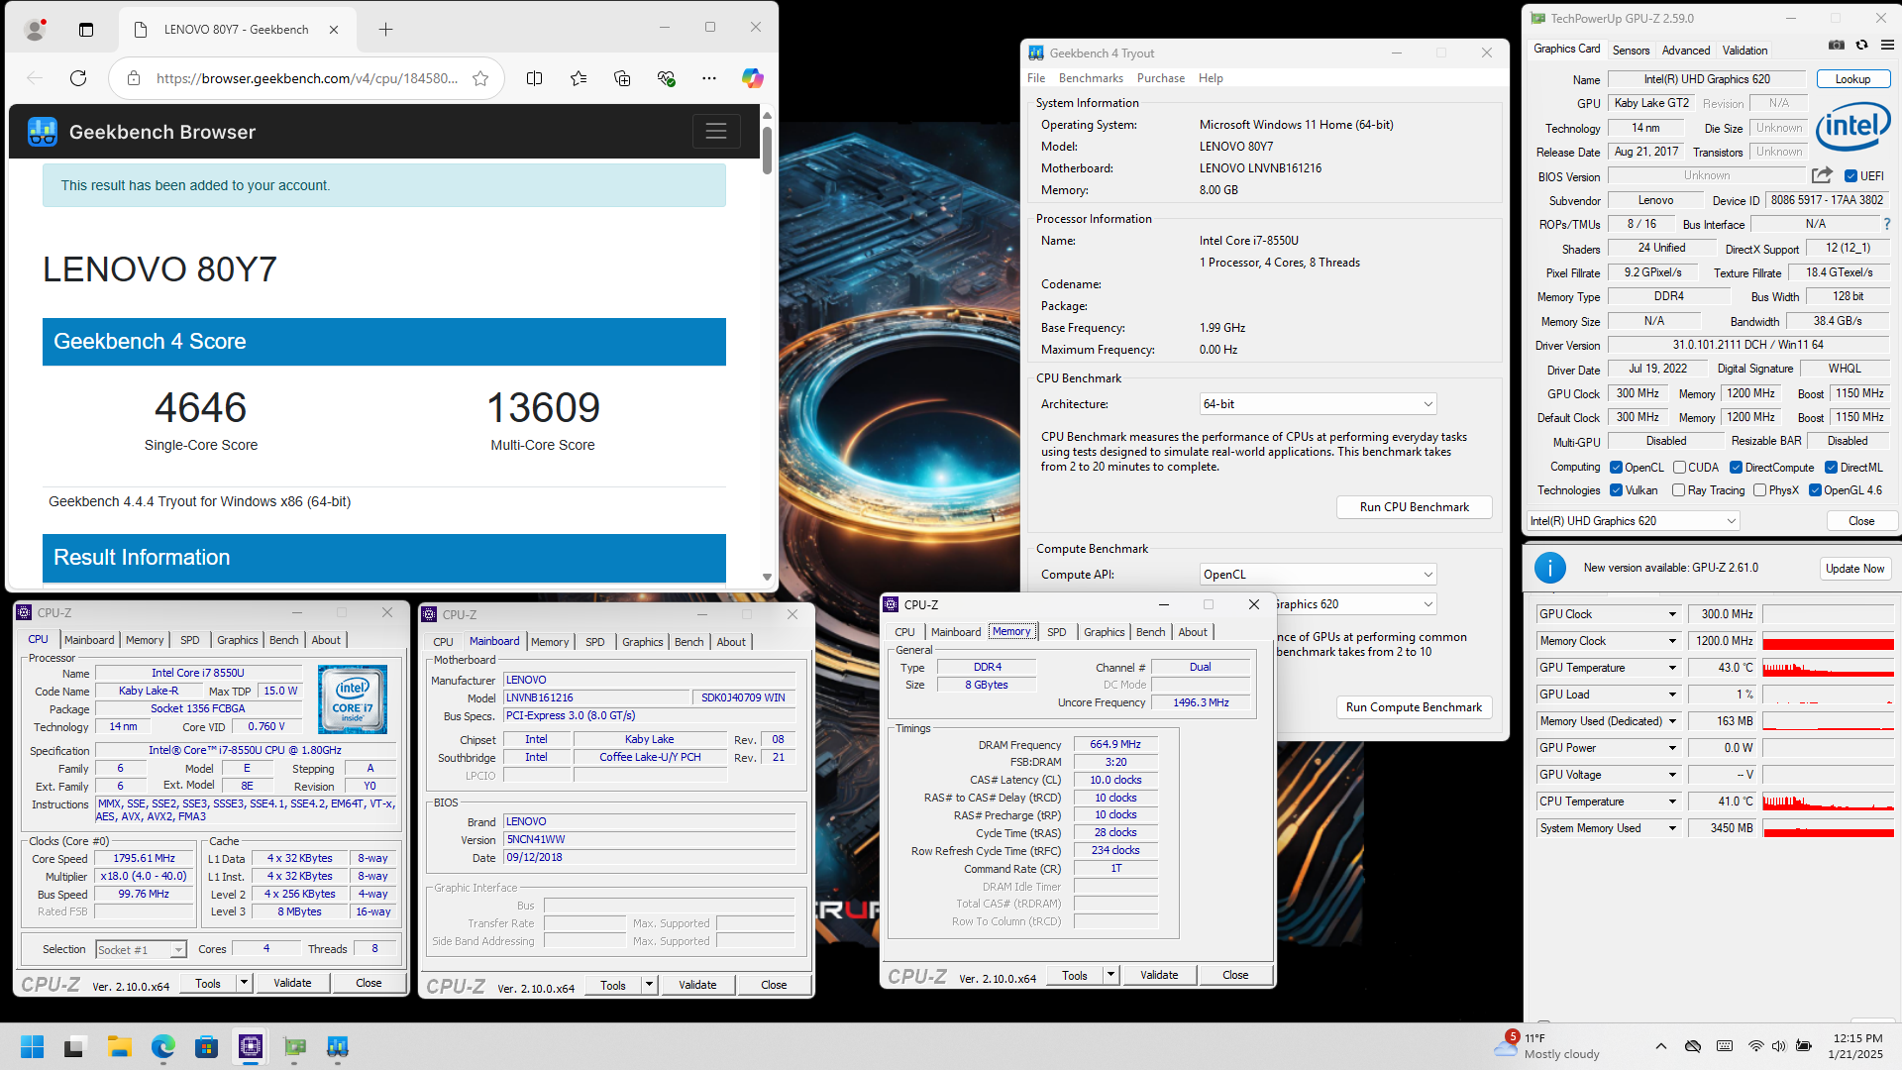Open Edge settings and more ellipsis
This screenshot has height=1070, width=1902.
[709, 78]
